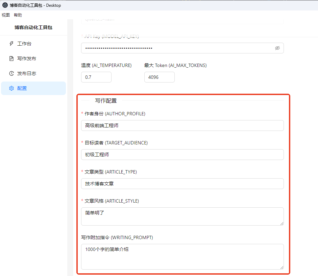Viewport: 318px width, 276px height.
Task: Select the 配置 sidebar item
Action: [x=33, y=88]
